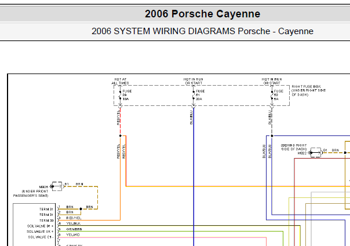
Task: Select 'HOT IN RUN OR START' above Fuse 62
Action: pyautogui.click(x=272, y=81)
